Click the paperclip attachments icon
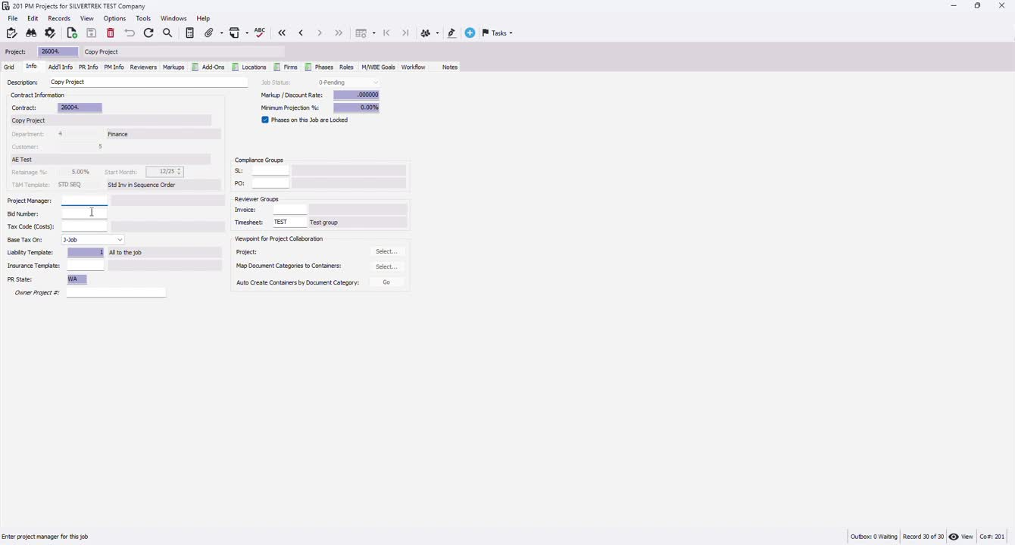This screenshot has width=1015, height=545. [209, 33]
